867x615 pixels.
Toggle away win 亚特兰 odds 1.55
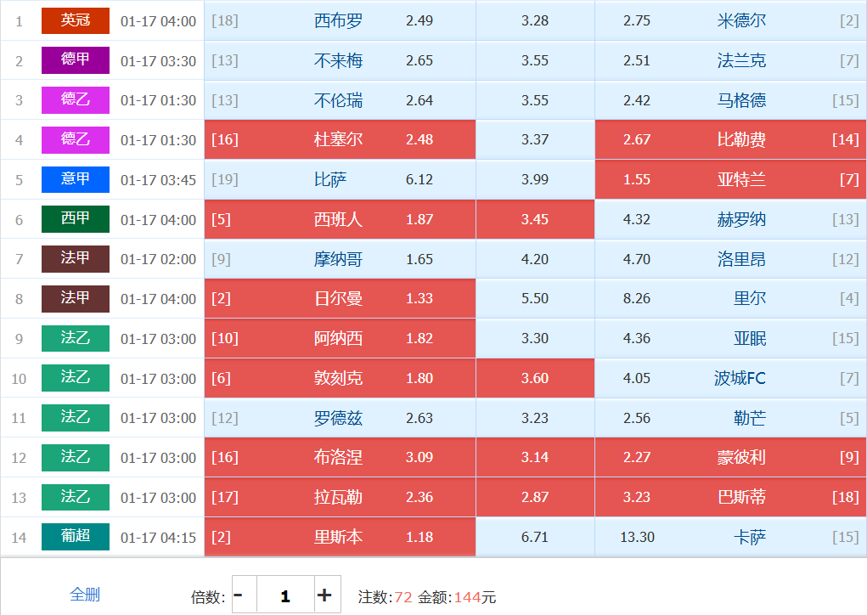[x=730, y=179]
